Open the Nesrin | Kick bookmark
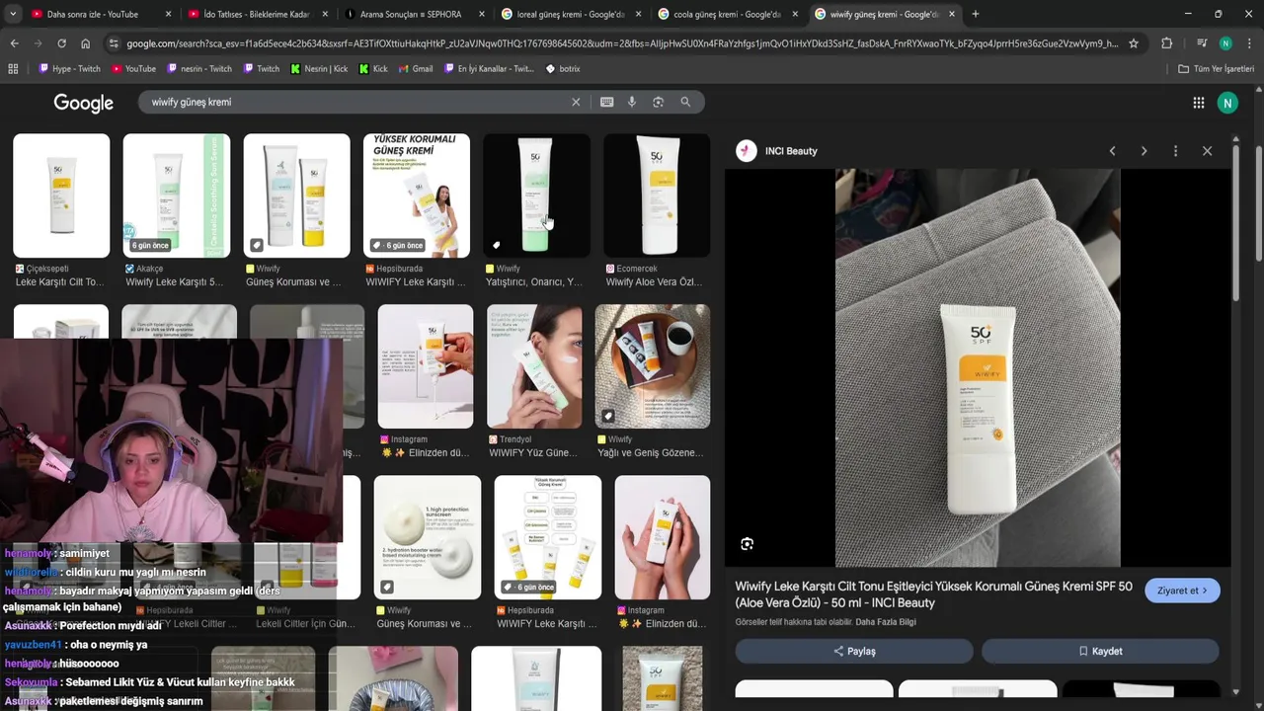 coord(319,69)
